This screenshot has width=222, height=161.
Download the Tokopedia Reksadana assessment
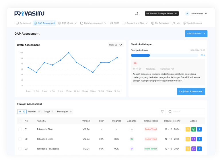pyautogui.click(x=199, y=149)
